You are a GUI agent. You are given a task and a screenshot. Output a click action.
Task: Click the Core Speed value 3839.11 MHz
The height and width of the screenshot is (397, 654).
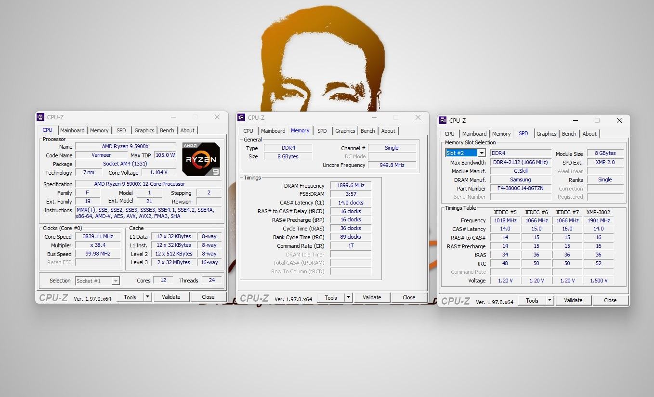point(98,236)
